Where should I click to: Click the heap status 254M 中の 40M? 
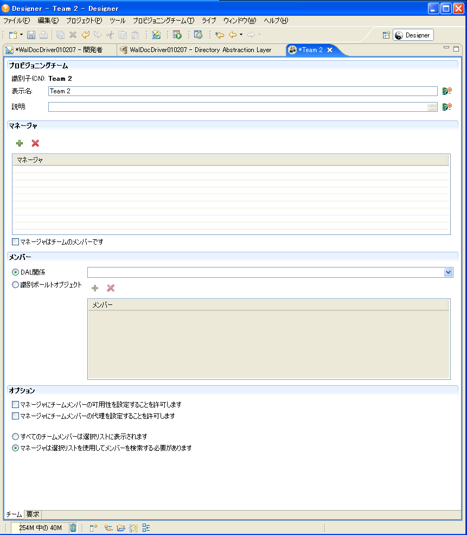(x=40, y=528)
